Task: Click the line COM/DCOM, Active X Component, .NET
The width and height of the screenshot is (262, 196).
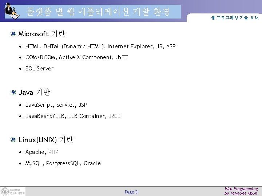Action: pyautogui.click(x=76, y=57)
